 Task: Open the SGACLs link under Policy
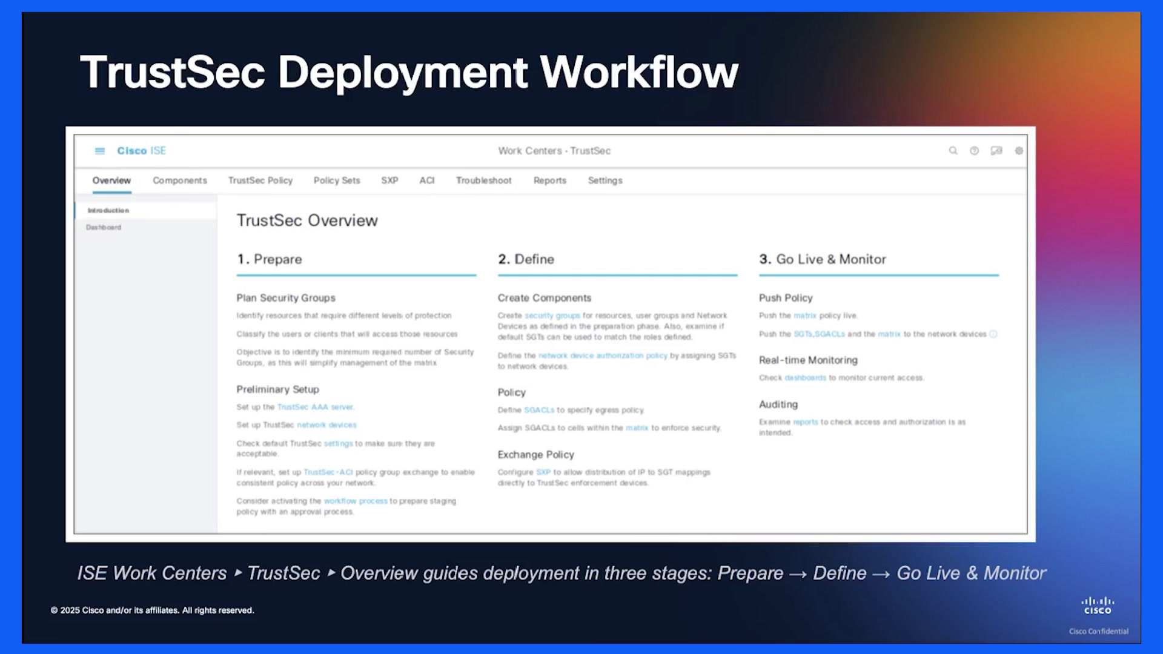coord(539,411)
